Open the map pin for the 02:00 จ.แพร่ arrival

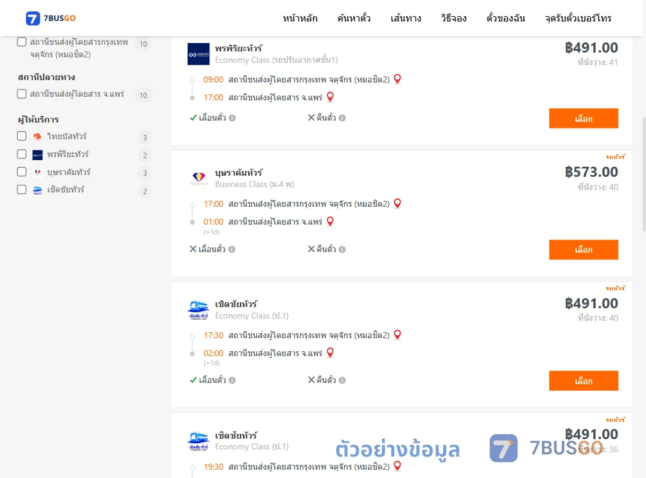tap(330, 353)
